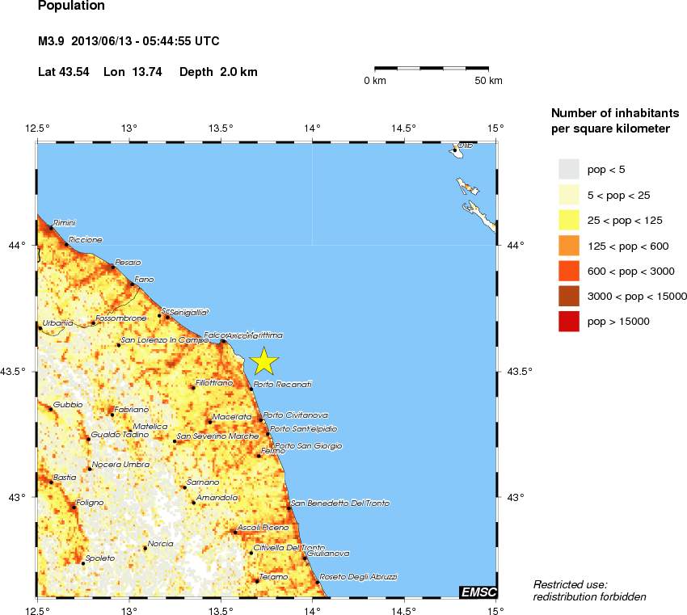Click the Amandola city label
Viewport: 687px width, 615px height.
tap(217, 498)
